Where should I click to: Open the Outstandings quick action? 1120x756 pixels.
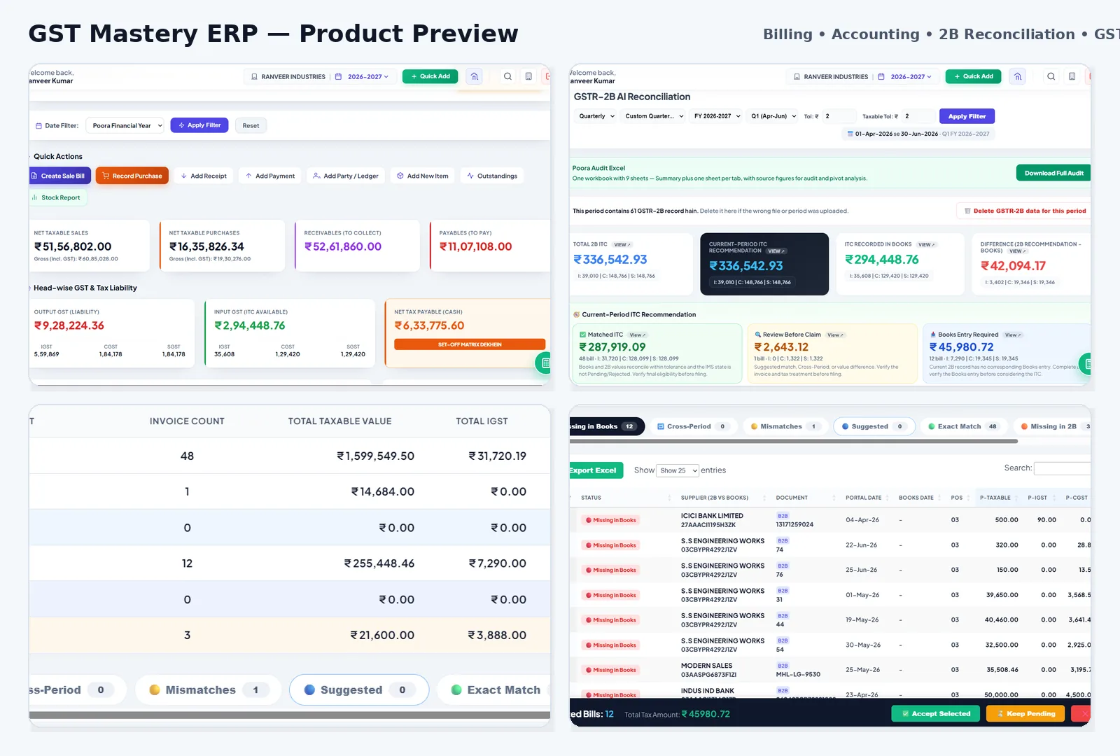(492, 176)
